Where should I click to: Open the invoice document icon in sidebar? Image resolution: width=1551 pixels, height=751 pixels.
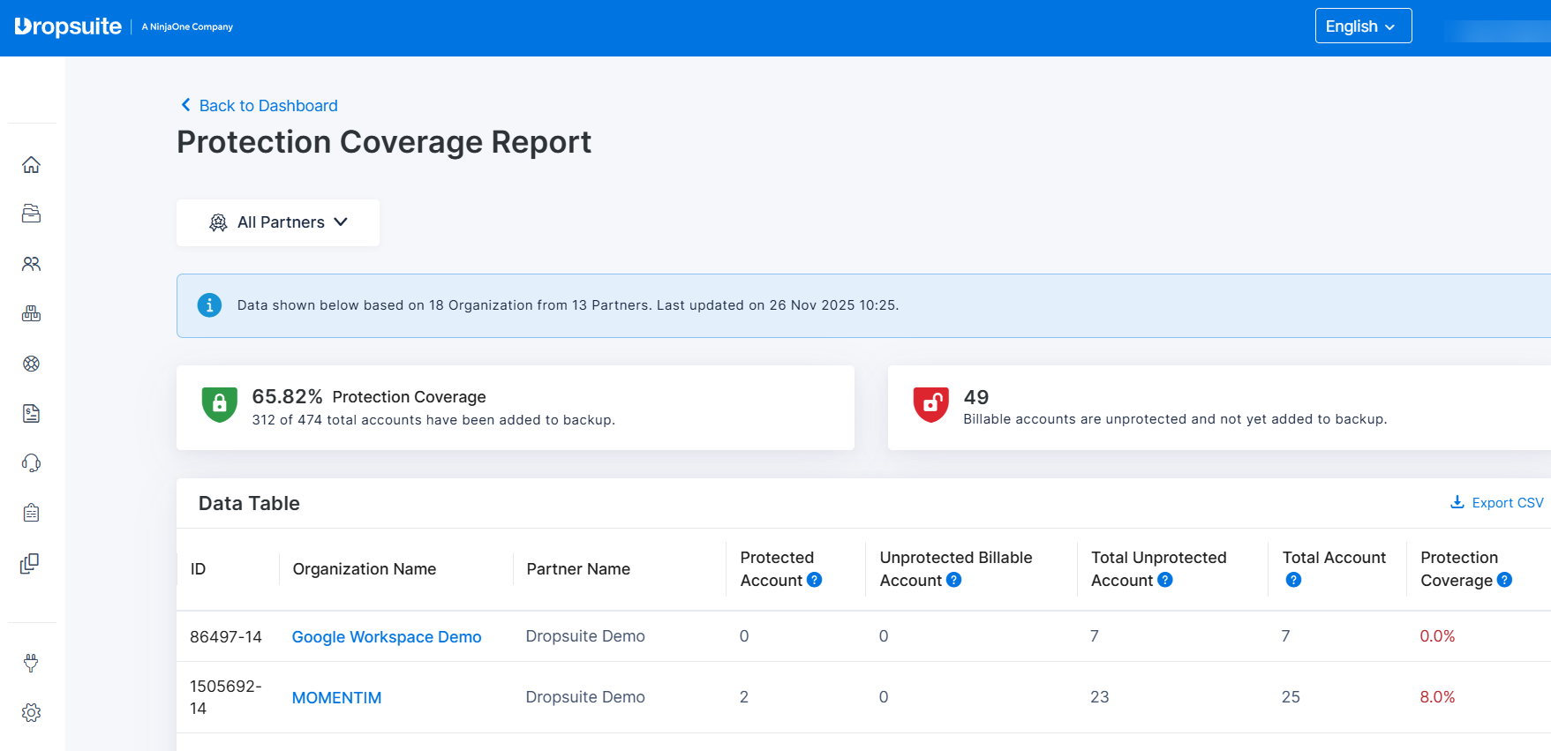(31, 413)
